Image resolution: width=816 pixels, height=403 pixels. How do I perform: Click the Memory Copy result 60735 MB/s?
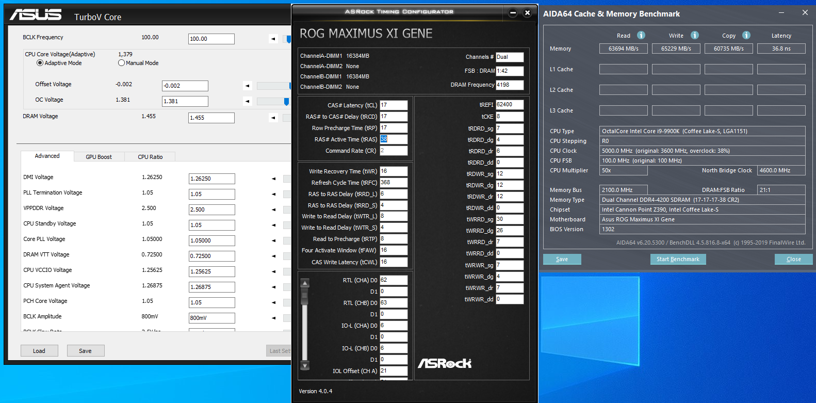pyautogui.click(x=729, y=49)
